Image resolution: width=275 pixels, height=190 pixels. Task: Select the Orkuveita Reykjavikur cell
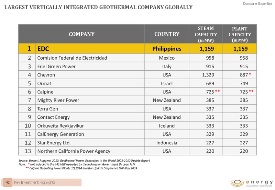[90, 126]
